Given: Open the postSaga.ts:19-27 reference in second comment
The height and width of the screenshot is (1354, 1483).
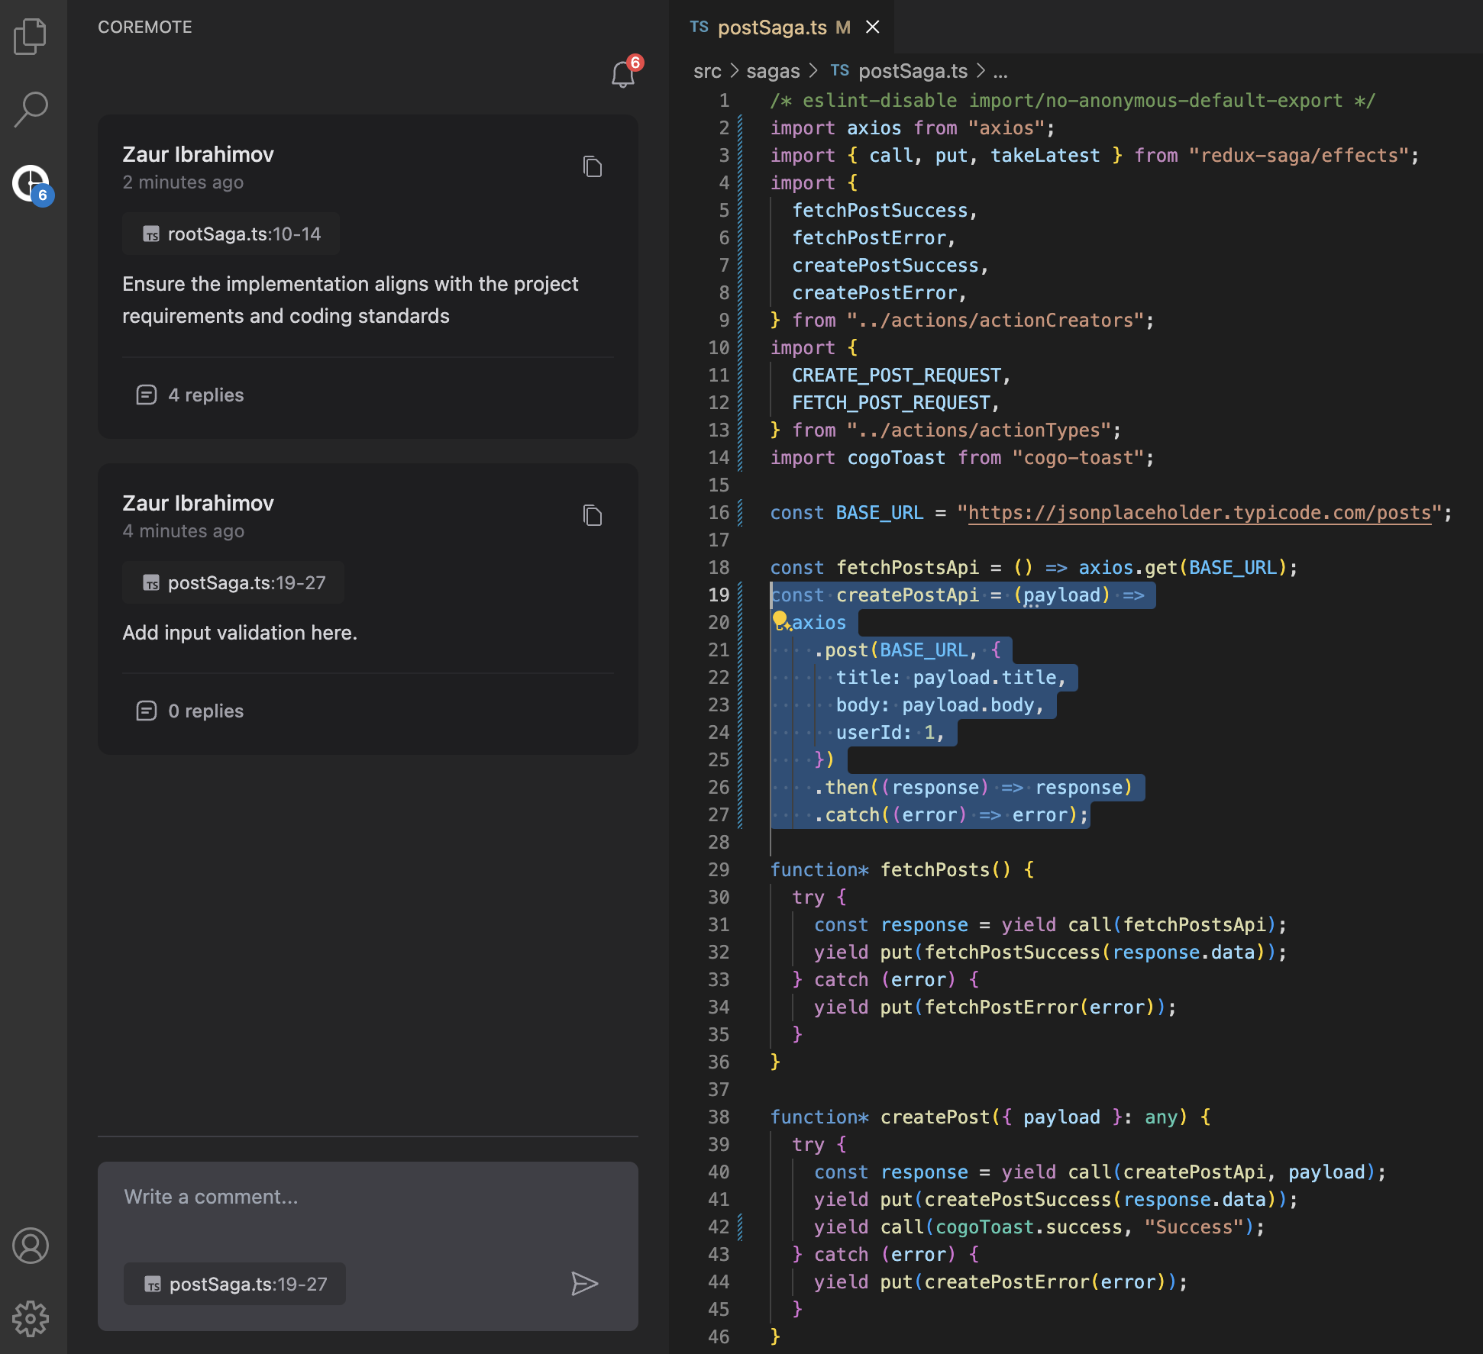Looking at the screenshot, I should tap(234, 582).
